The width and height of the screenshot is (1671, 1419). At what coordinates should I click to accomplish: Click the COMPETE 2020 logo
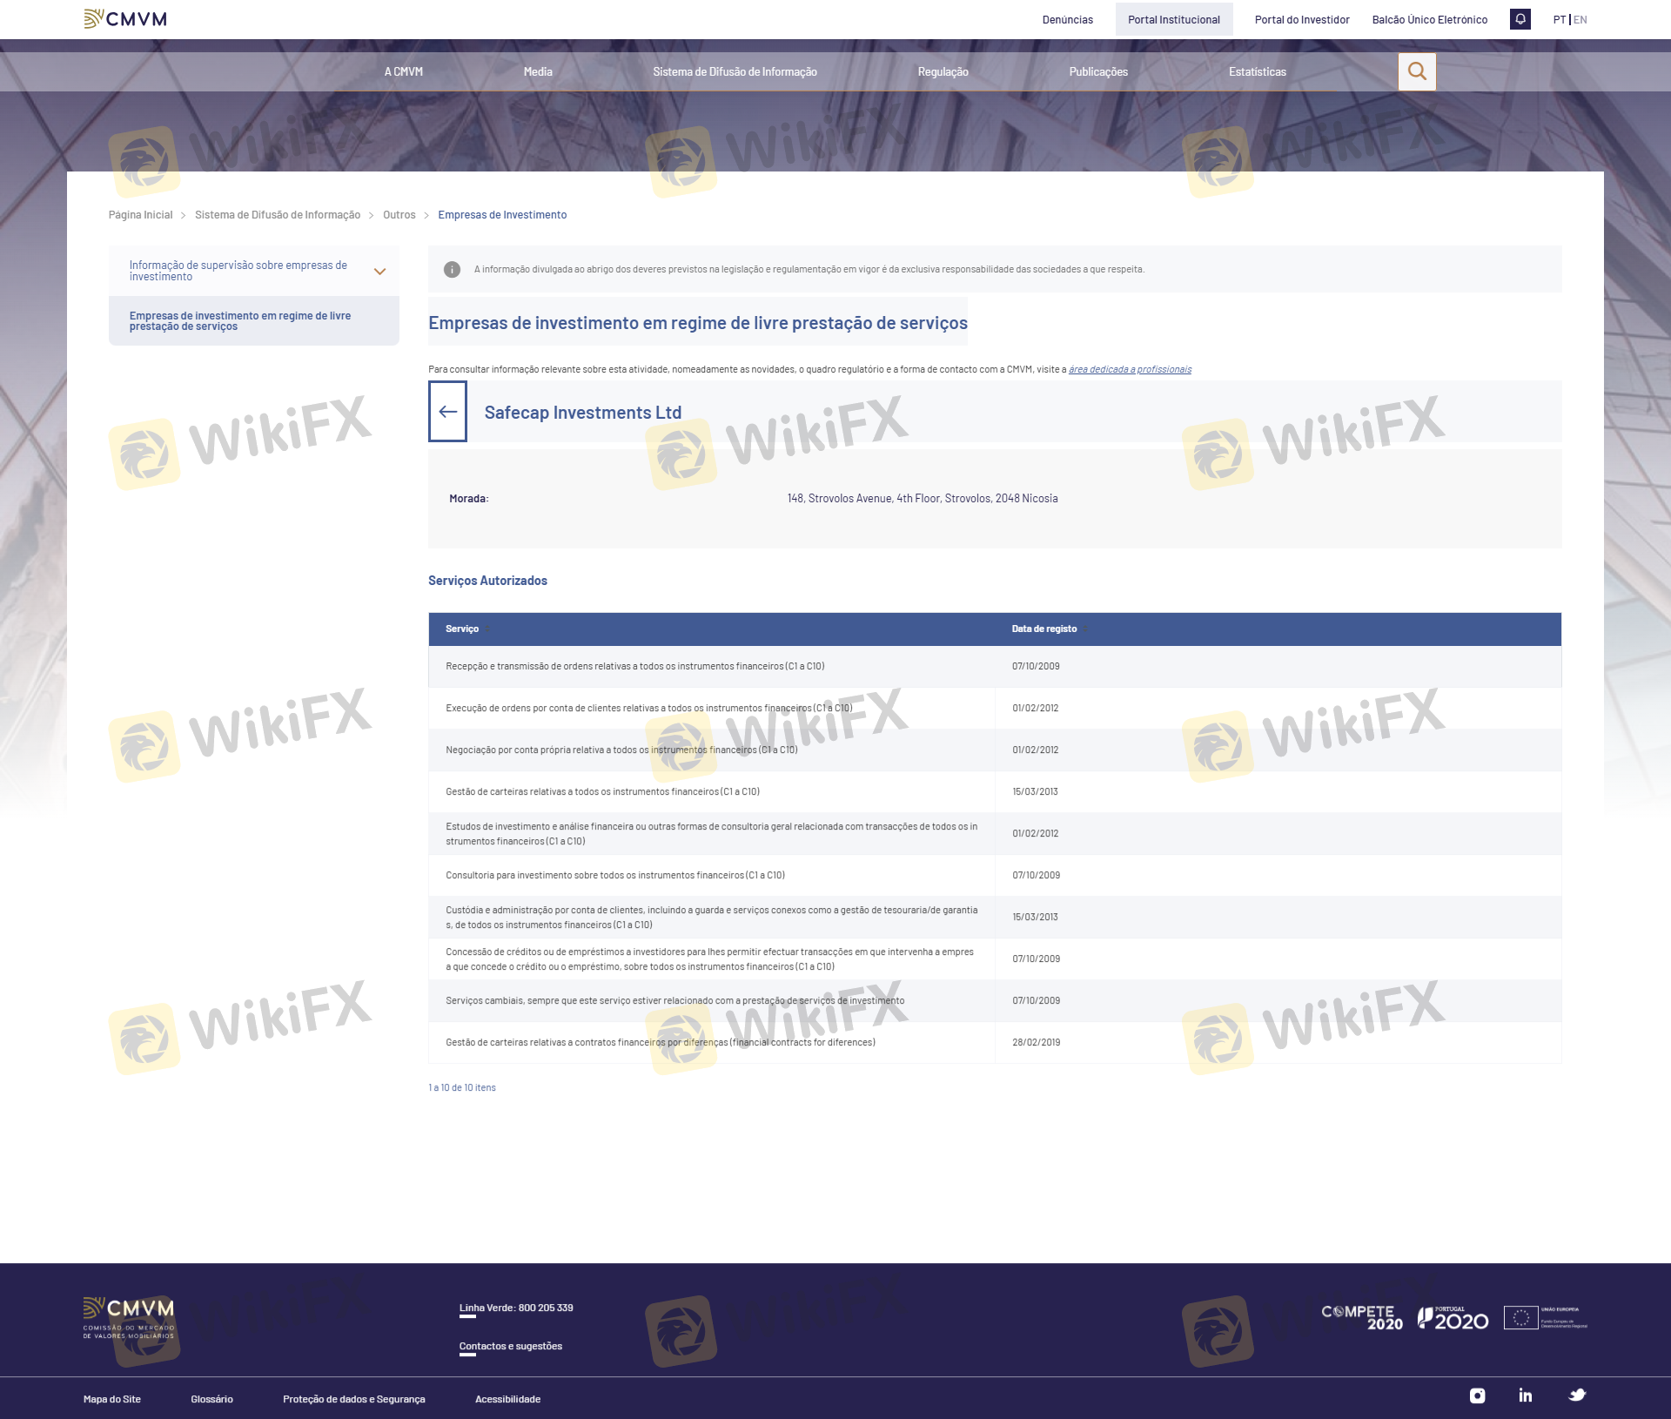[x=1362, y=1317]
